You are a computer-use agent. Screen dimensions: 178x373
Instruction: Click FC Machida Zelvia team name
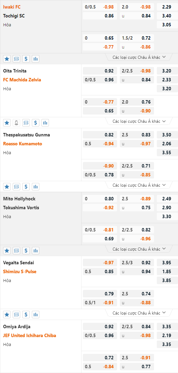(22, 80)
